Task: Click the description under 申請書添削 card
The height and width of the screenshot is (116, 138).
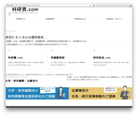Action: [x=68, y=64]
